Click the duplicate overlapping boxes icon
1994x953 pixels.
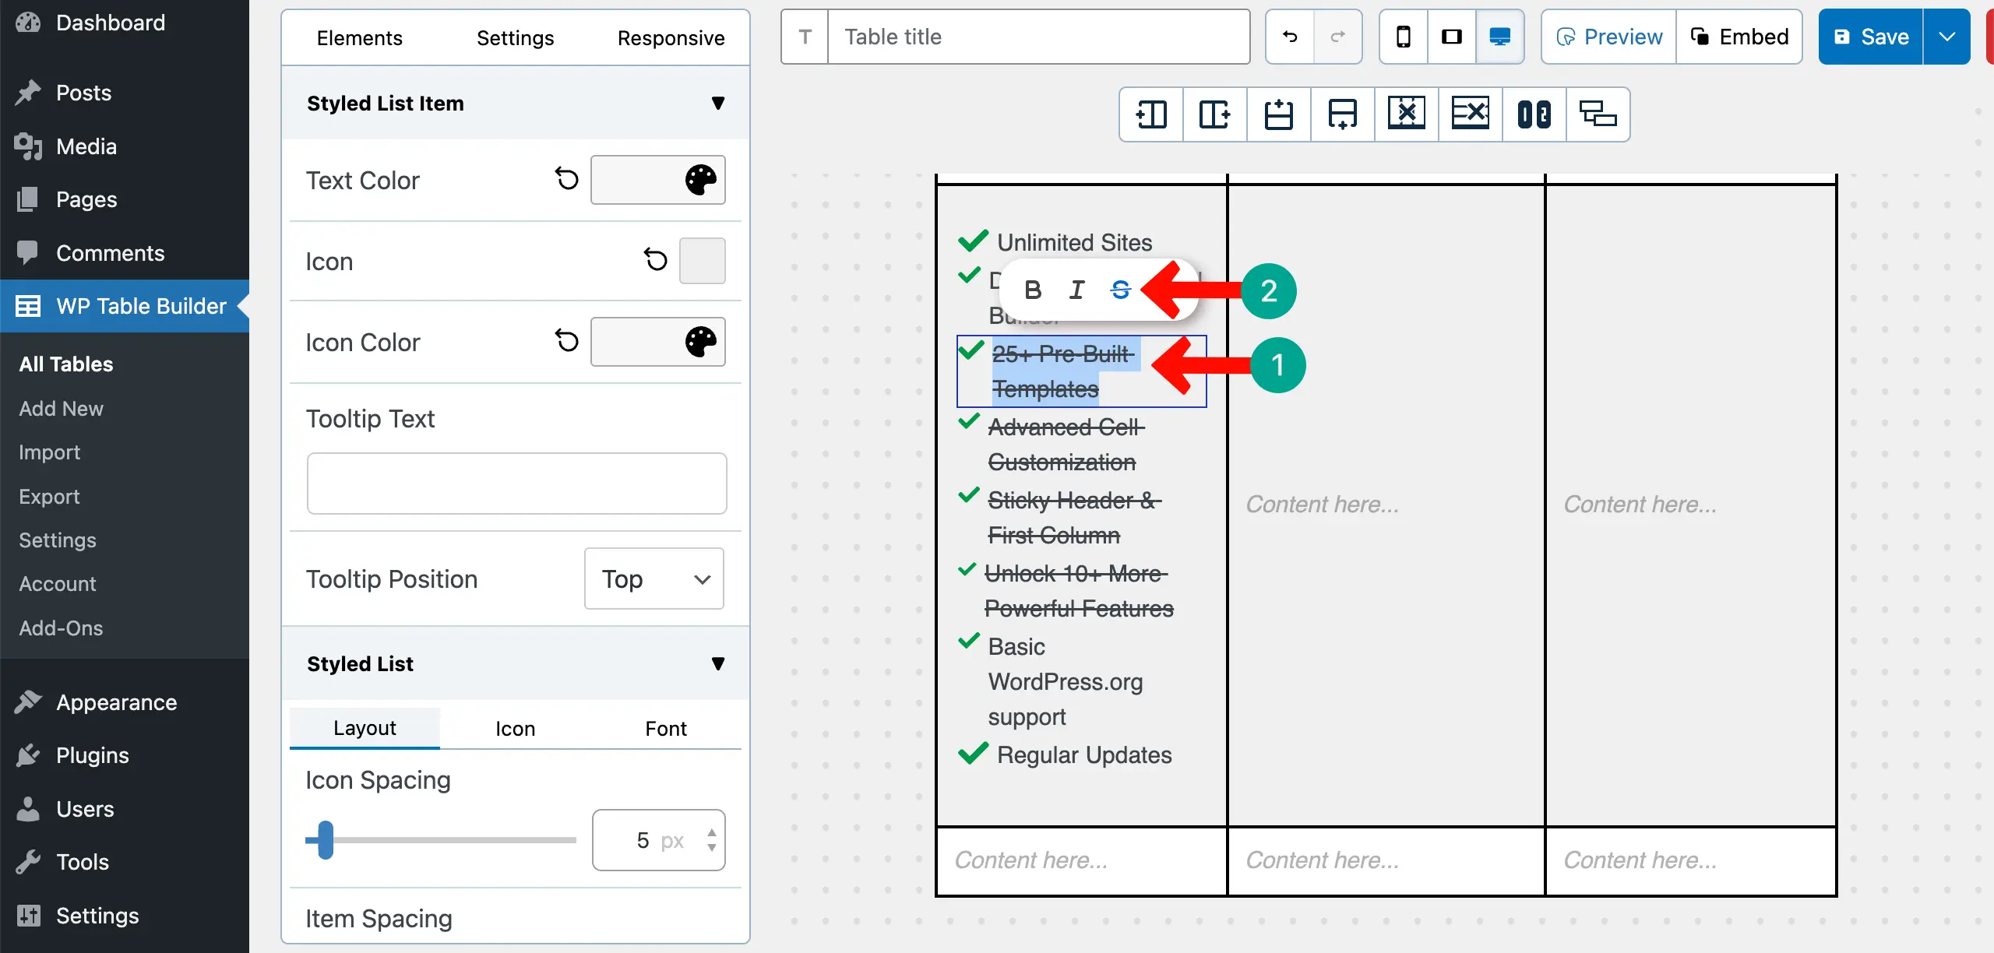click(x=1598, y=114)
